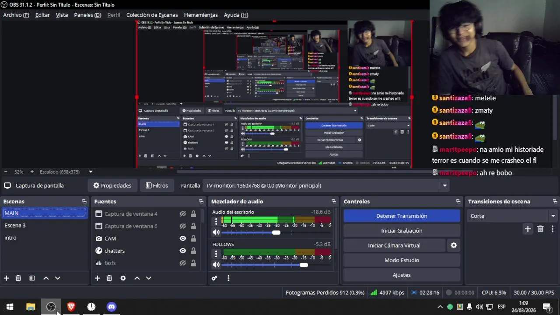The height and width of the screenshot is (315, 560).
Task: Open virtual camera settings gear
Action: (454, 245)
